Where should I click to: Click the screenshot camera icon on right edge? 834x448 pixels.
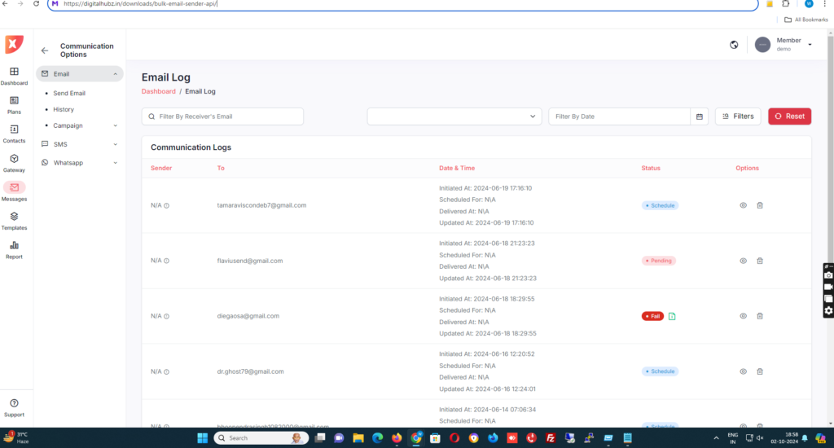point(828,275)
